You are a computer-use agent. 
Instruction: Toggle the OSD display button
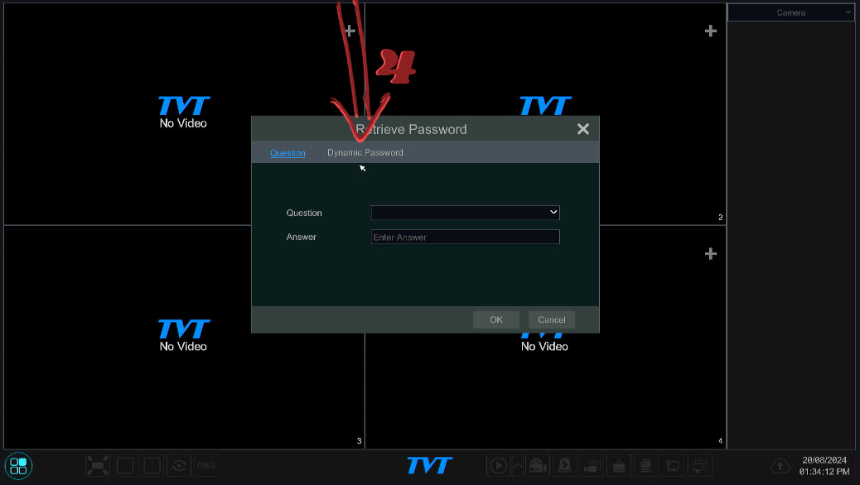click(x=206, y=466)
